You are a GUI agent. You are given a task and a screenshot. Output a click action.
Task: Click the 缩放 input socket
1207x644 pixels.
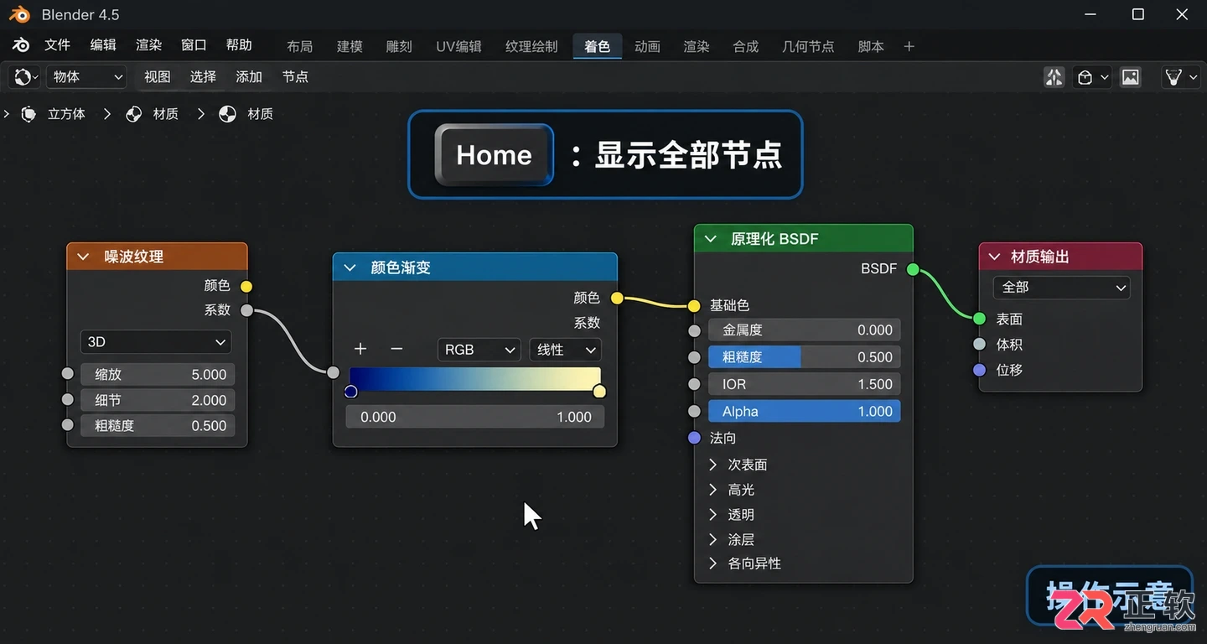(68, 375)
